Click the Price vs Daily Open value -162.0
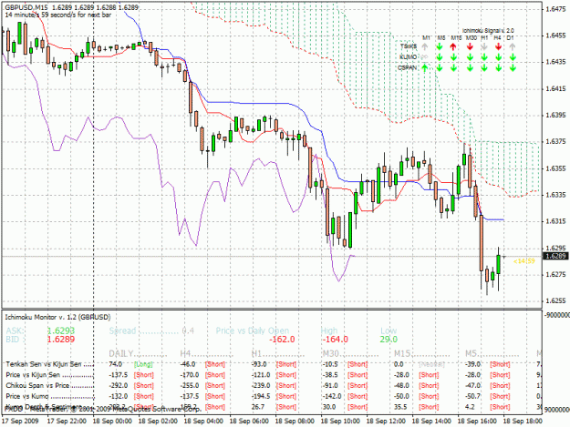This screenshot has height=427, width=570. [x=282, y=340]
